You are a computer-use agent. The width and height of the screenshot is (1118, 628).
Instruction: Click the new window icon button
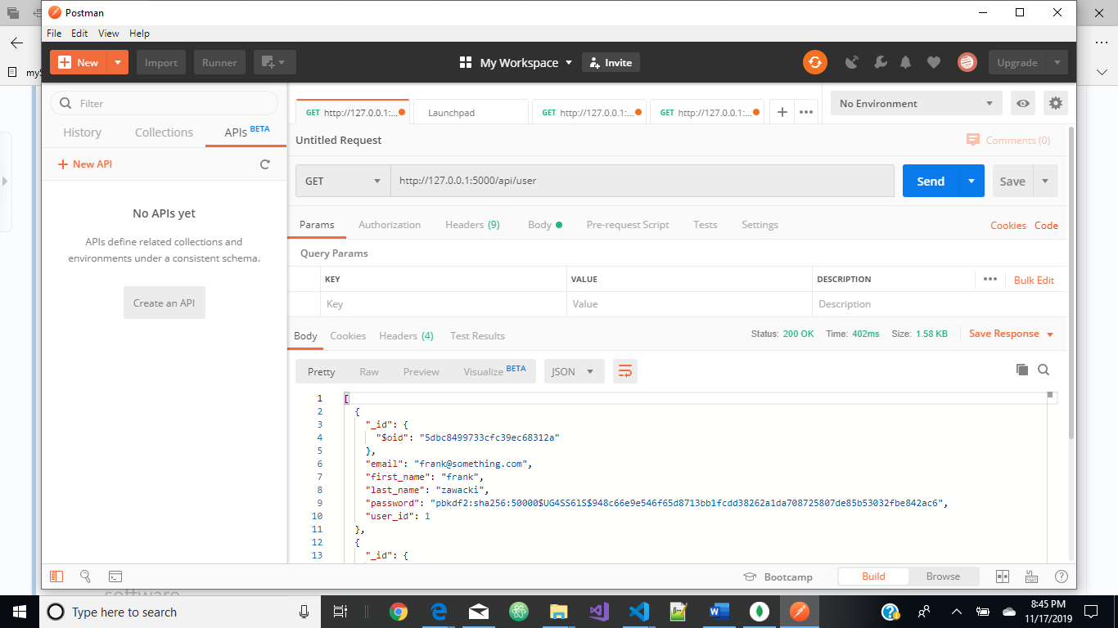[x=275, y=62]
